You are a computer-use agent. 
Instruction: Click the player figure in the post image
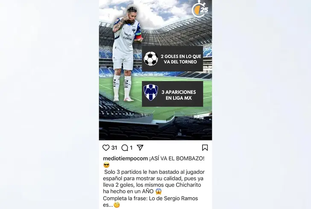tap(126, 54)
